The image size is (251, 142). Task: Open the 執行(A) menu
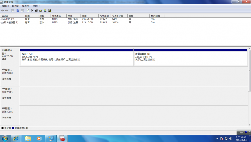pos(15,6)
